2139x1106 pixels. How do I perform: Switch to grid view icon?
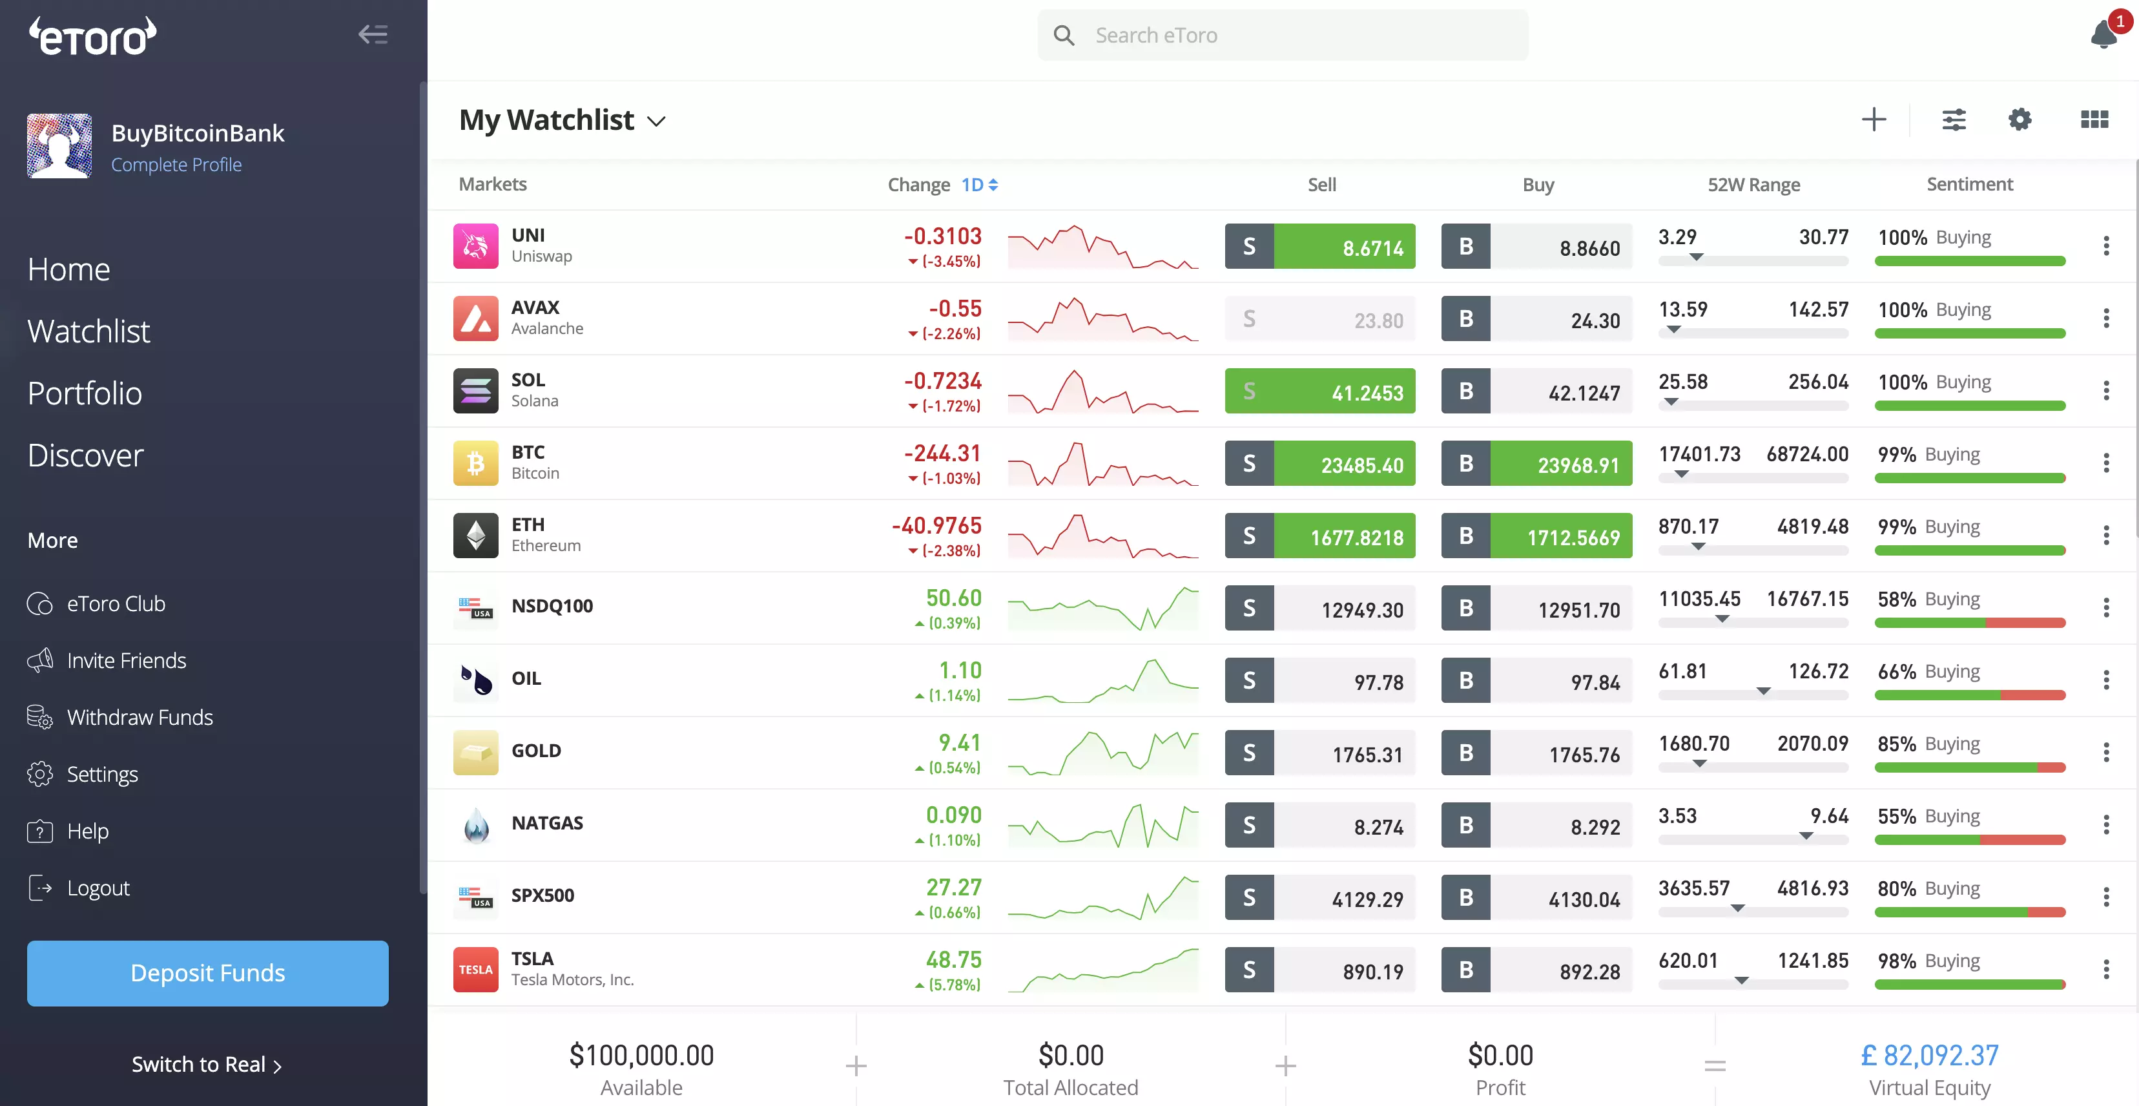(2094, 120)
